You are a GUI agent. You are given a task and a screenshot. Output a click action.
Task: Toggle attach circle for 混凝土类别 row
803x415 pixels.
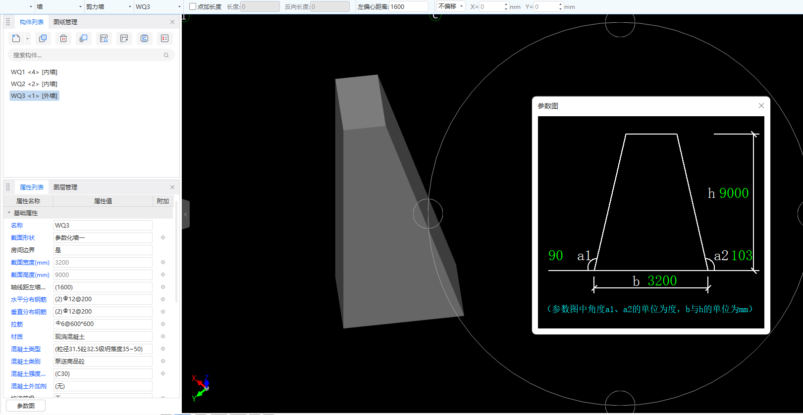[x=163, y=361]
